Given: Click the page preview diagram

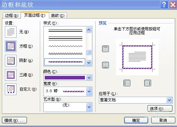Looking at the screenshot, I should pyautogui.click(x=137, y=57).
